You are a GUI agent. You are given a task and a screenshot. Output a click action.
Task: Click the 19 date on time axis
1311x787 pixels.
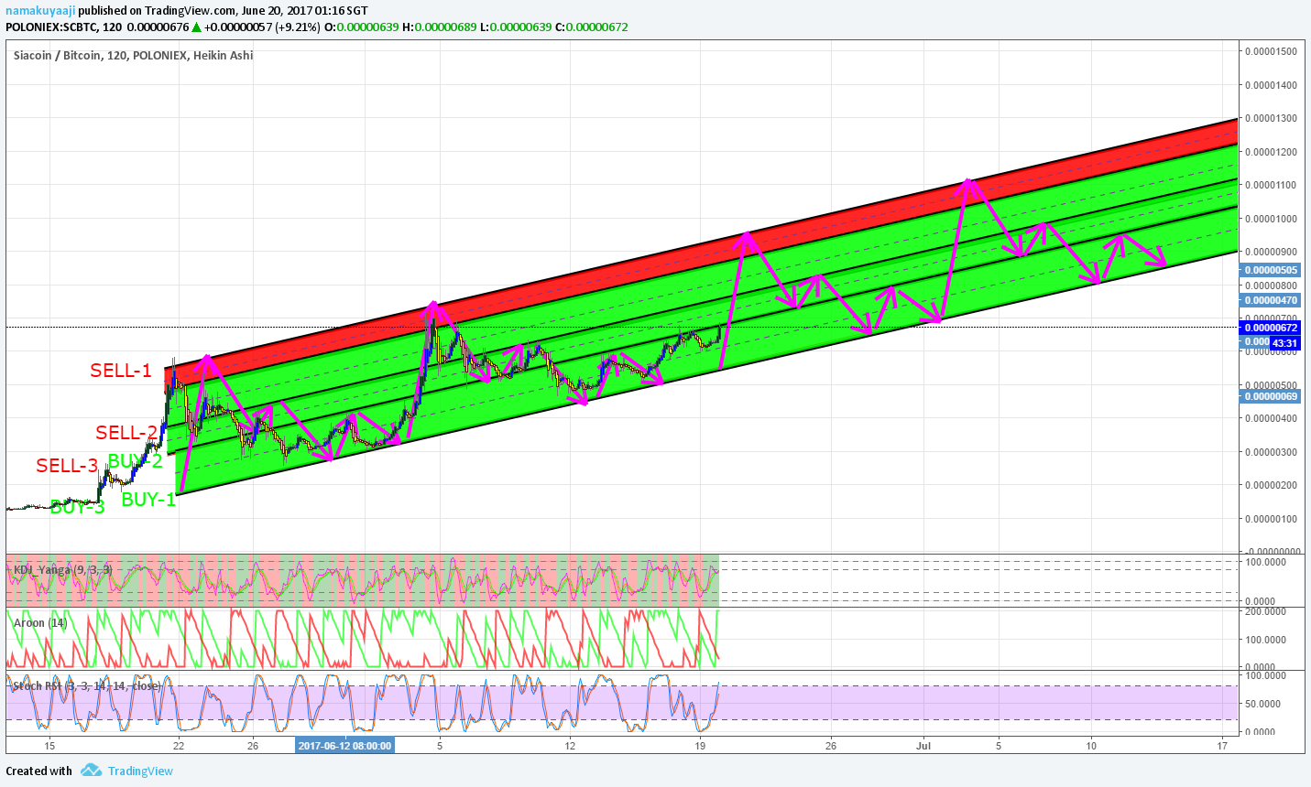[700, 746]
